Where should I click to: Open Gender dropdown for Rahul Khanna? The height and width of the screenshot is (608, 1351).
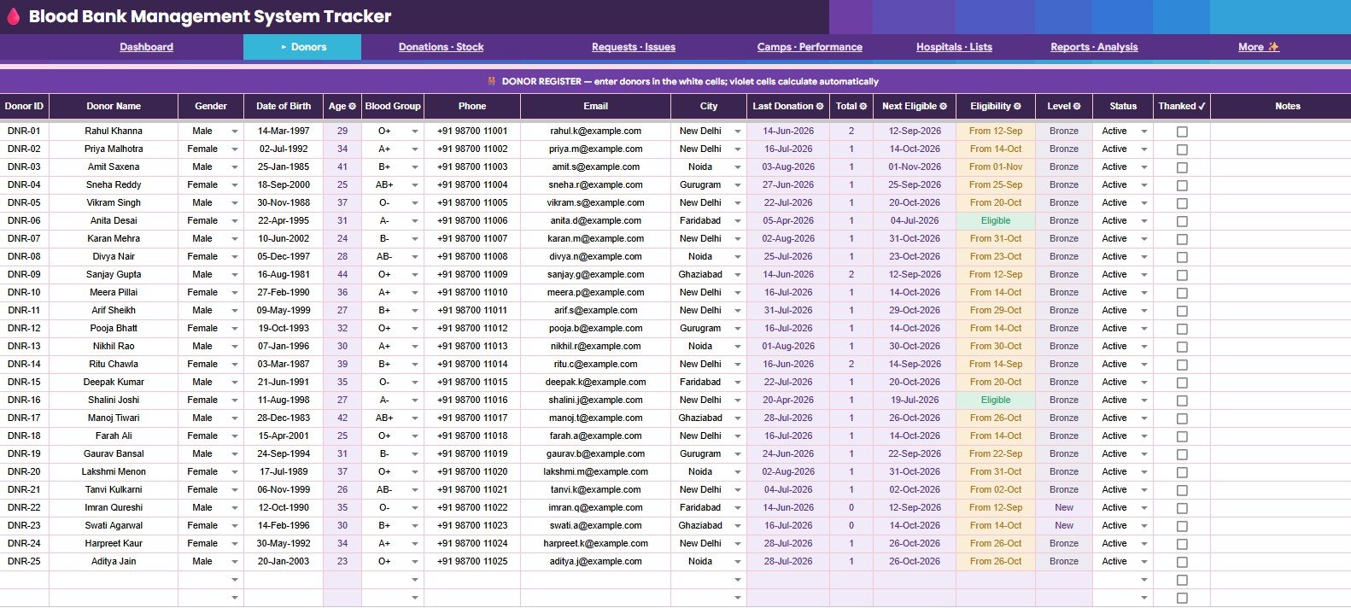tap(235, 132)
